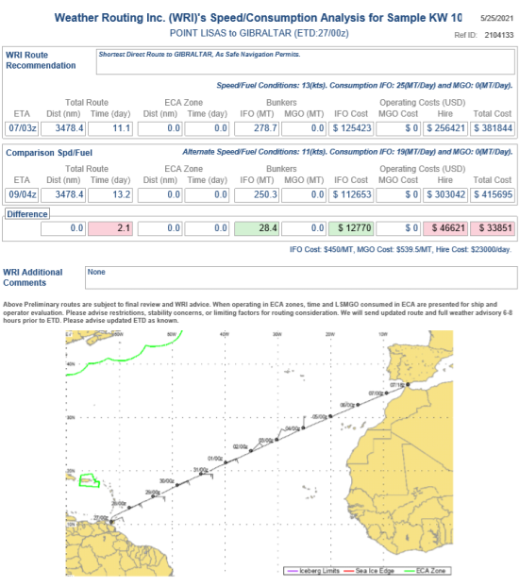Click total cost $ 415695
Screen dimensions: 519x586
(493, 194)
